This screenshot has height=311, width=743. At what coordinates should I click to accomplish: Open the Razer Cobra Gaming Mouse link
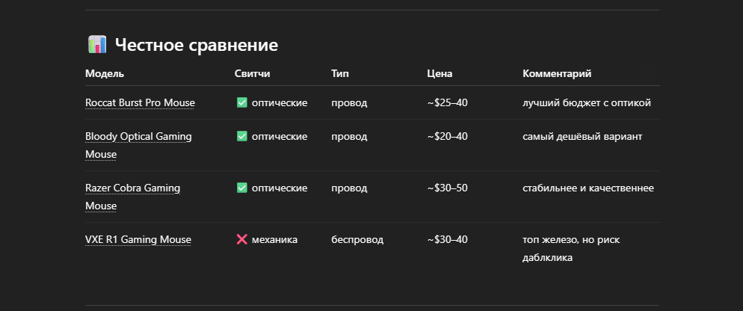click(x=133, y=197)
